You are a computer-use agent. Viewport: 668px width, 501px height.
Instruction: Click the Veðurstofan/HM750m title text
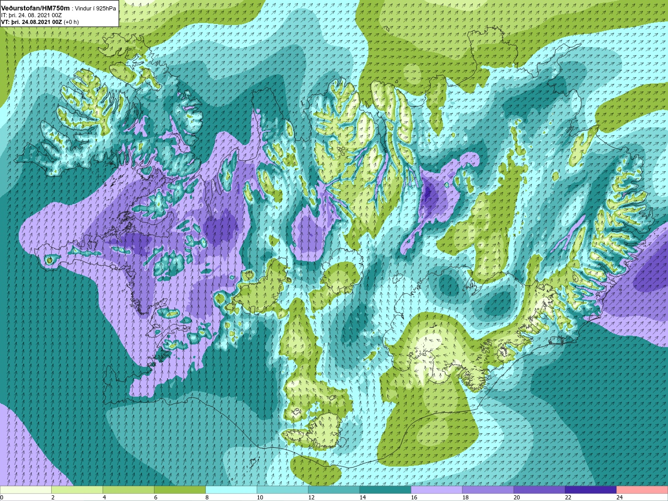[35, 8]
